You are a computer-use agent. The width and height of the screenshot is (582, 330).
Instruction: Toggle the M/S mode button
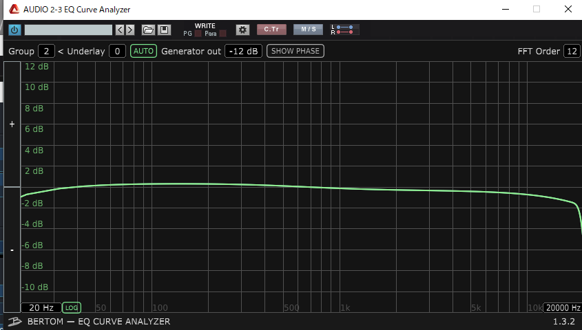click(308, 30)
